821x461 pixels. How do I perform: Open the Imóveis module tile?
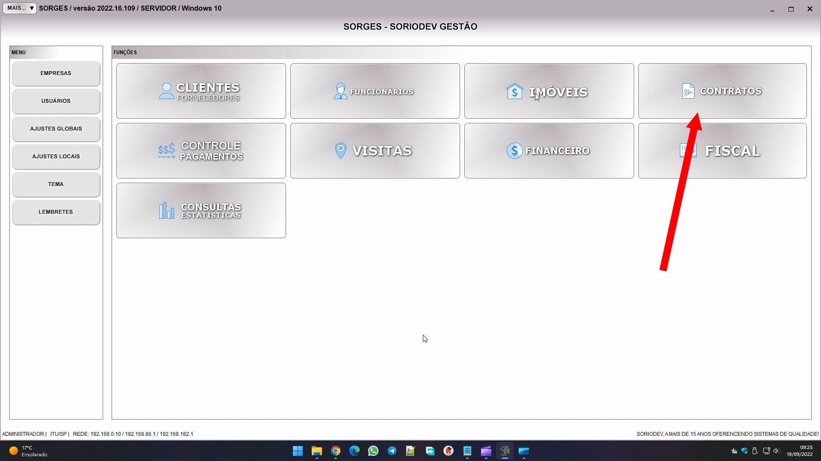(x=549, y=91)
